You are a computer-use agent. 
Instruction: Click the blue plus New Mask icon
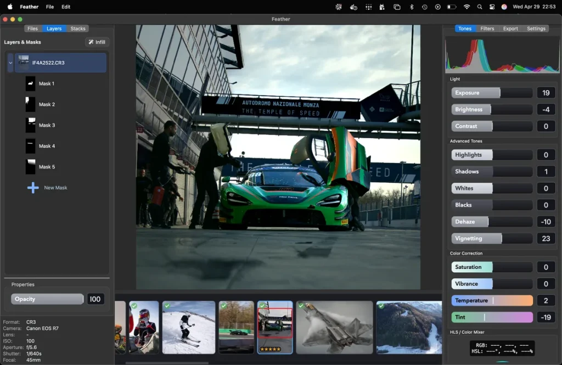(x=33, y=188)
